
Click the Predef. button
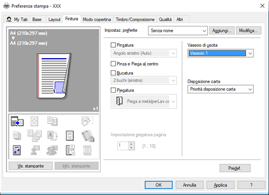[x=235, y=168]
